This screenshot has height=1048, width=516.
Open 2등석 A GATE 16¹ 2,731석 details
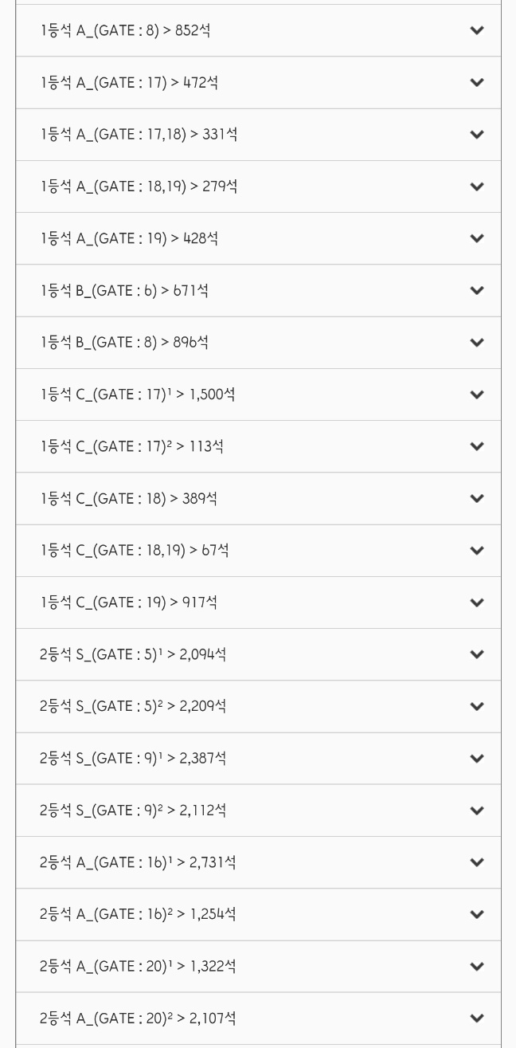tap(258, 862)
